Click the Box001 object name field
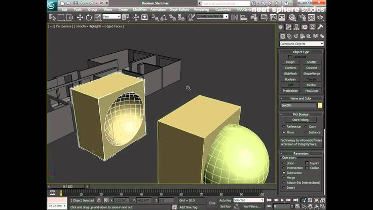This screenshot has height=210, width=373. pyautogui.click(x=299, y=105)
